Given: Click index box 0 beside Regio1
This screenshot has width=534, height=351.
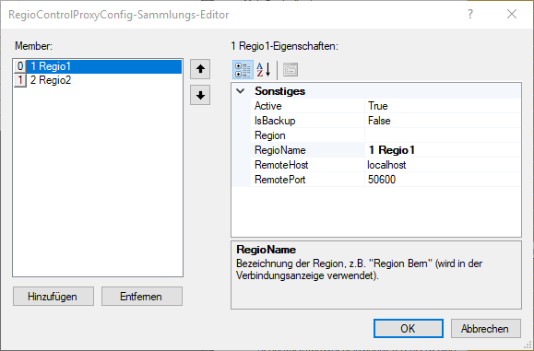Looking at the screenshot, I should tap(20, 66).
